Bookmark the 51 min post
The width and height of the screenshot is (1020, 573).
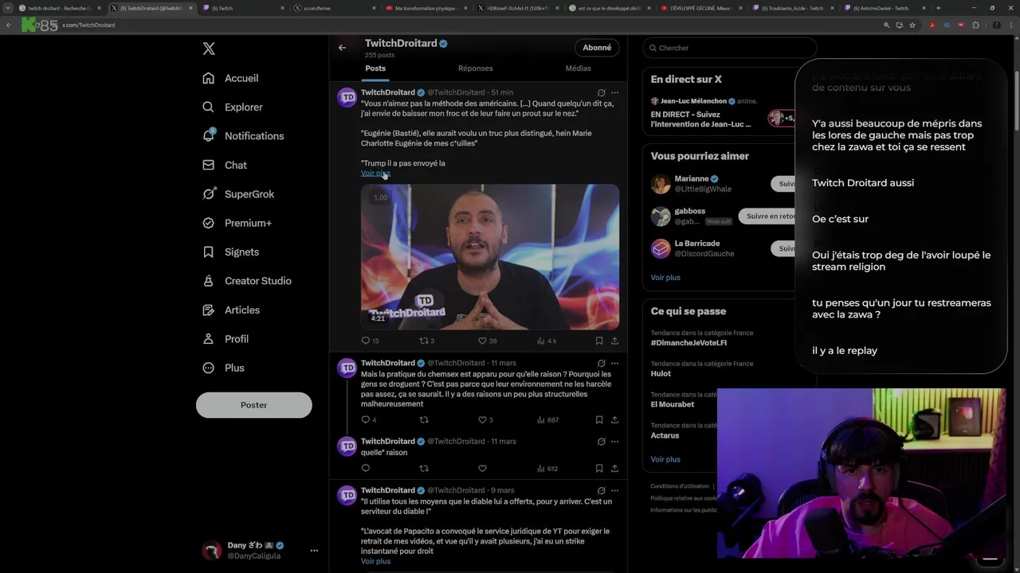pyautogui.click(x=598, y=341)
